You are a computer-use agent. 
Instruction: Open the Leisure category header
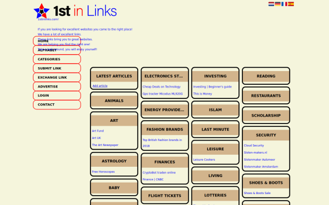tap(215, 149)
